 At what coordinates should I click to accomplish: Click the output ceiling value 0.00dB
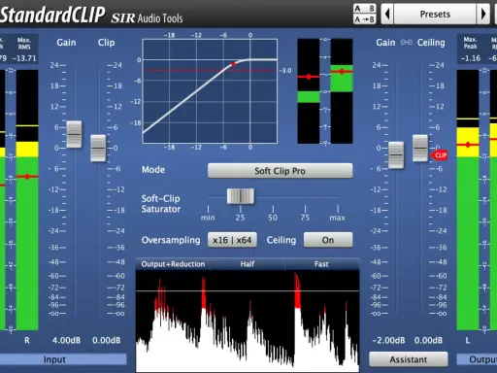point(428,340)
